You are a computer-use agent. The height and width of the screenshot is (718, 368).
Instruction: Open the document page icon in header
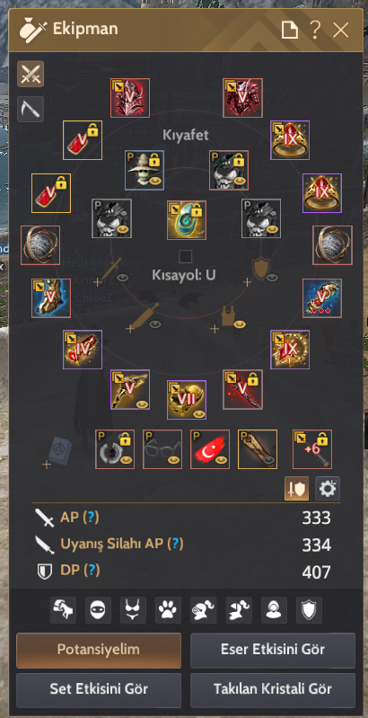290,31
